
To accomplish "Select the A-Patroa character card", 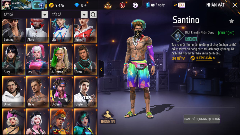I will tap(61, 60).
